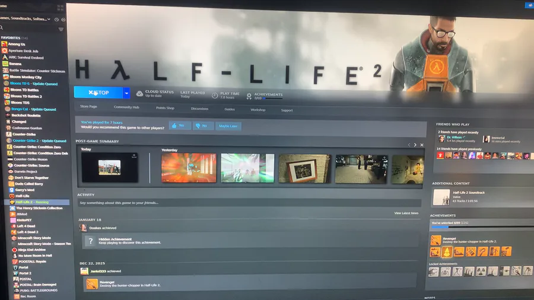534x300 pixels.
Task: Click Doakes user avatar in activity
Action: [x=83, y=228]
